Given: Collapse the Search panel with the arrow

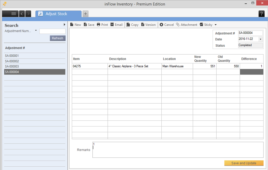Looking at the screenshot, I should [64, 25].
